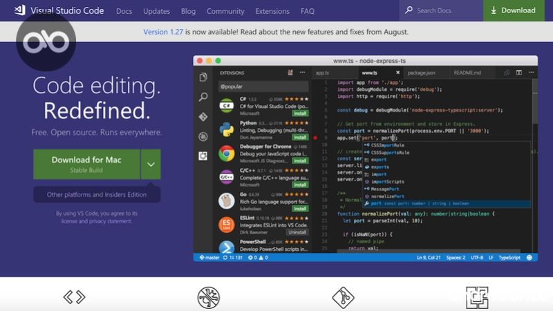
Task: Open the FAQ nav link
Action: click(x=307, y=11)
